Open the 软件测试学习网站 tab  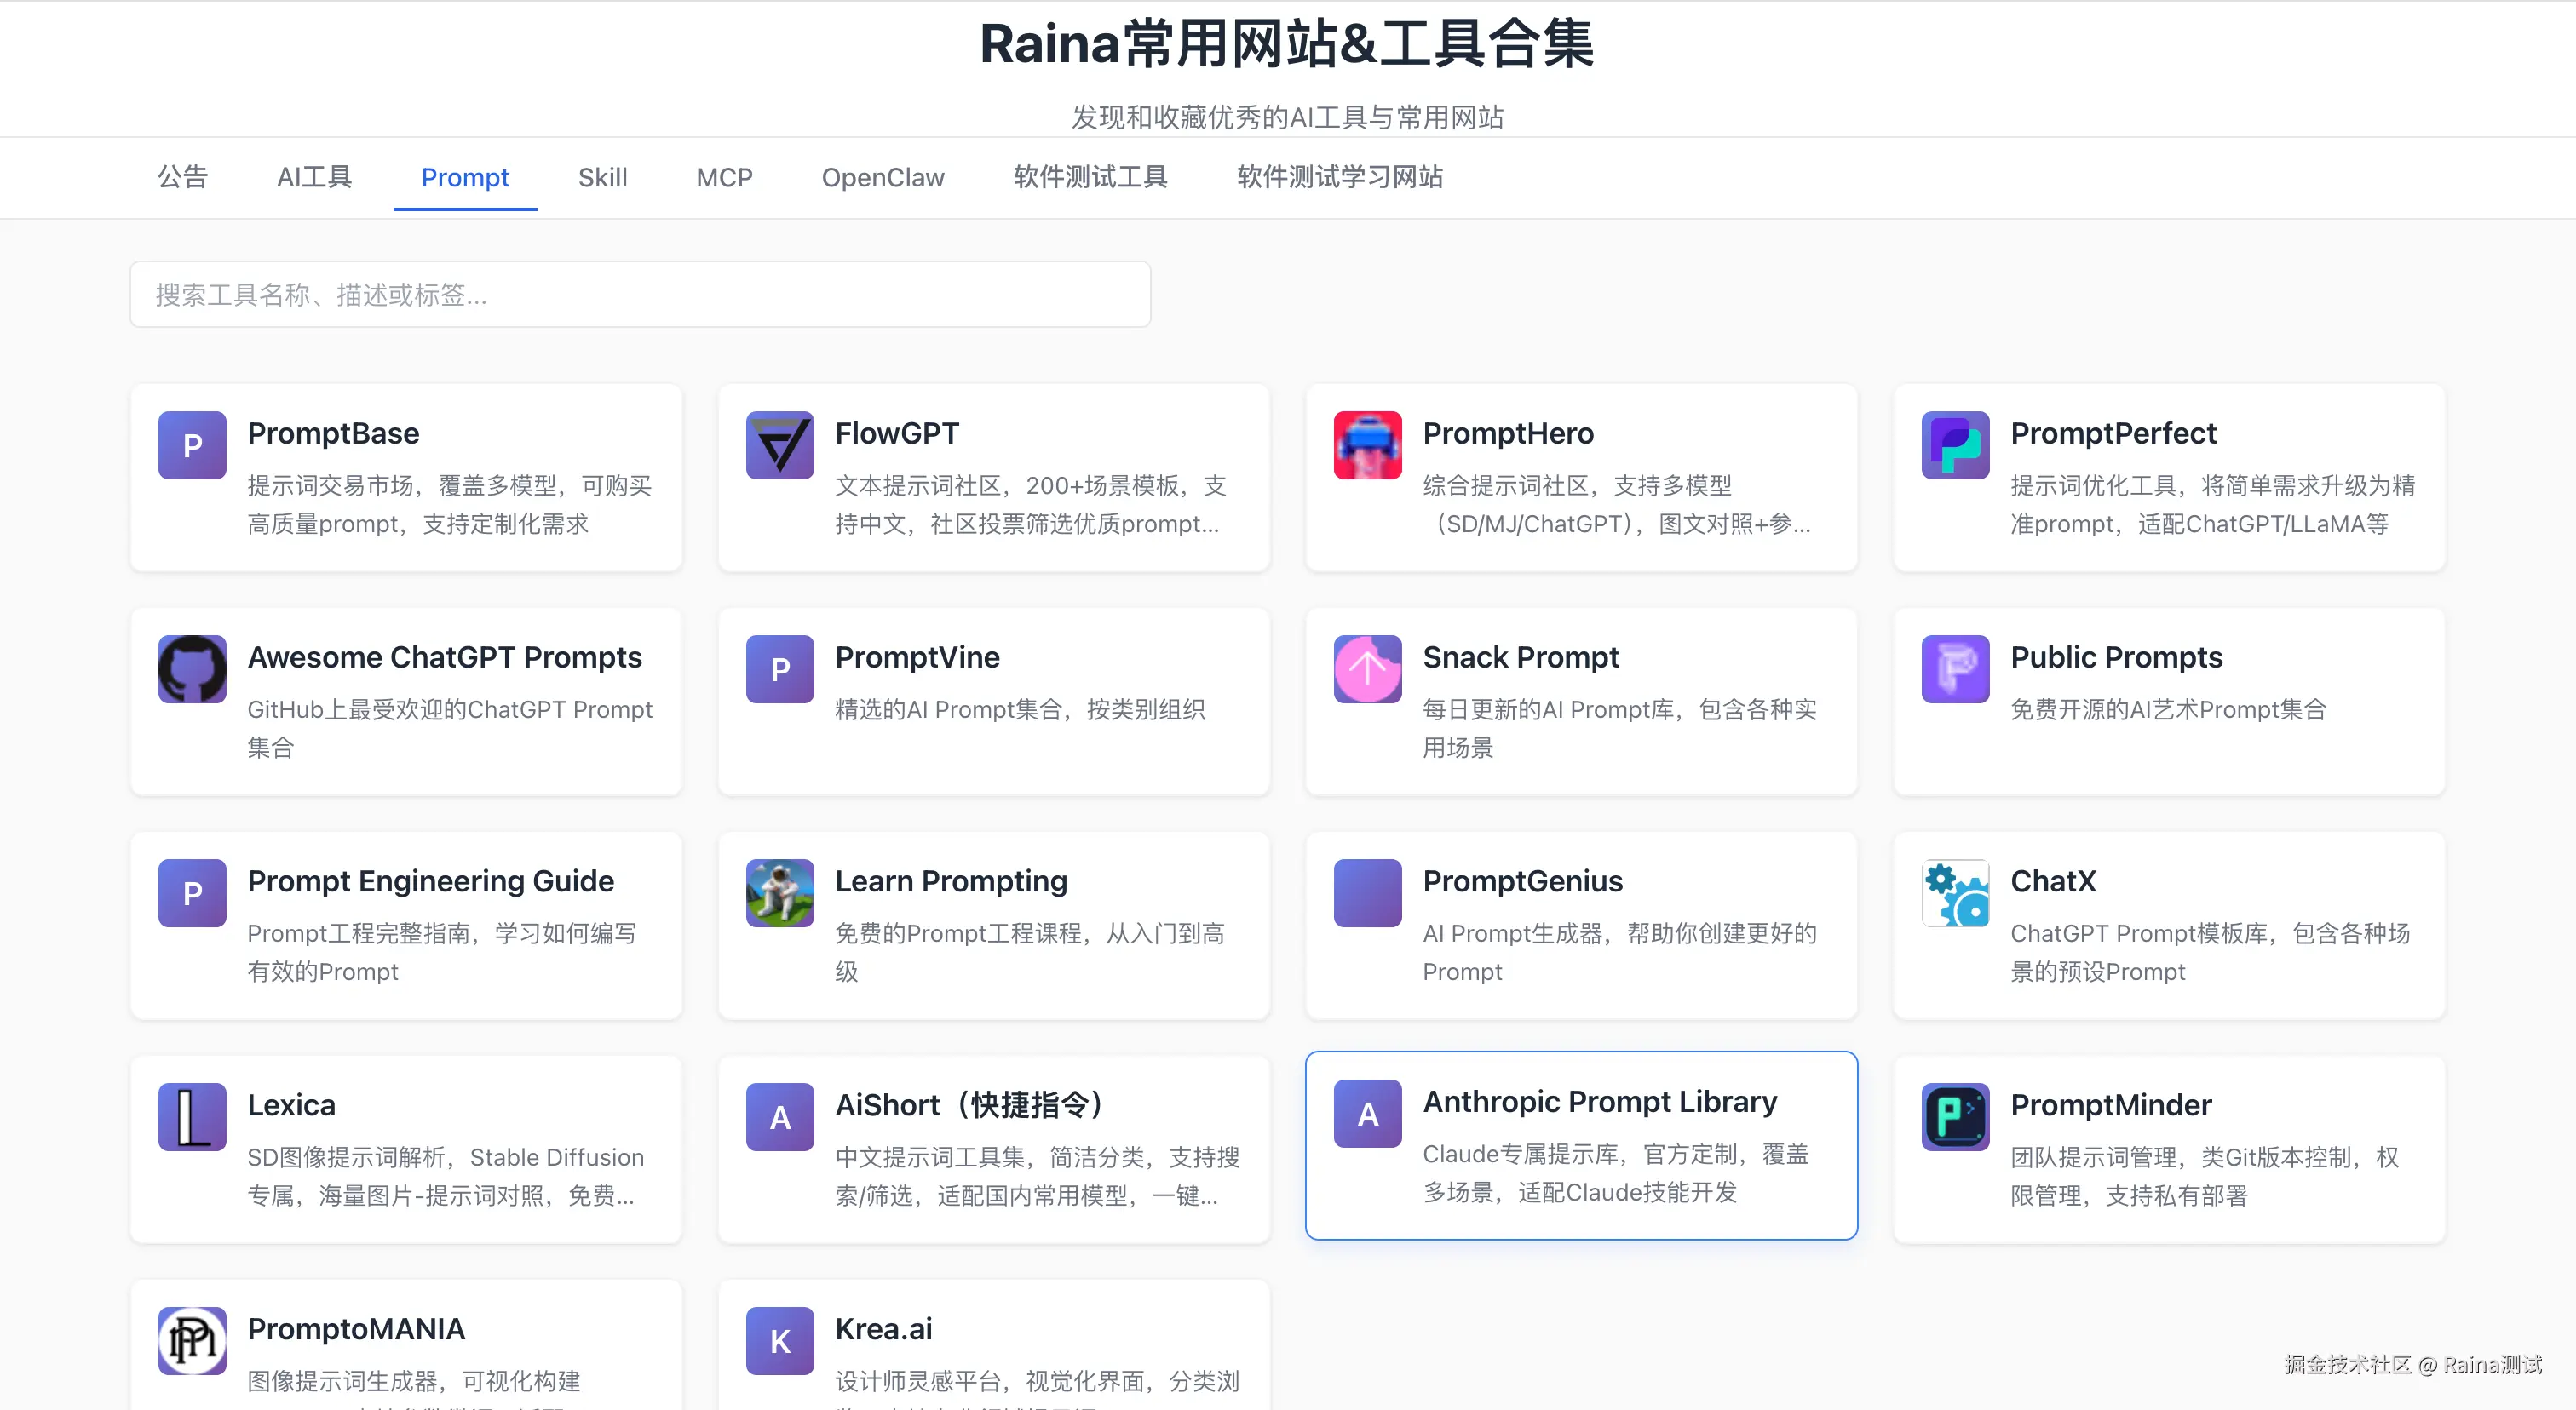click(1339, 177)
